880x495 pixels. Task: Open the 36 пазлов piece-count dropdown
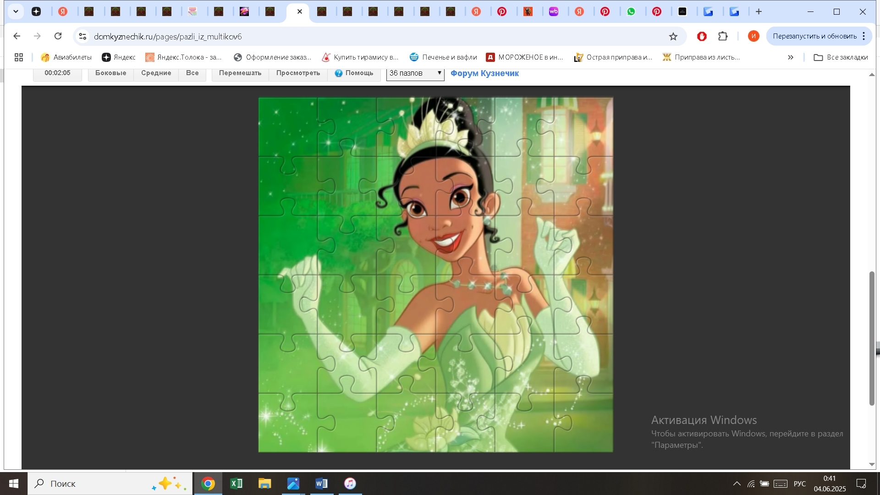click(x=415, y=73)
